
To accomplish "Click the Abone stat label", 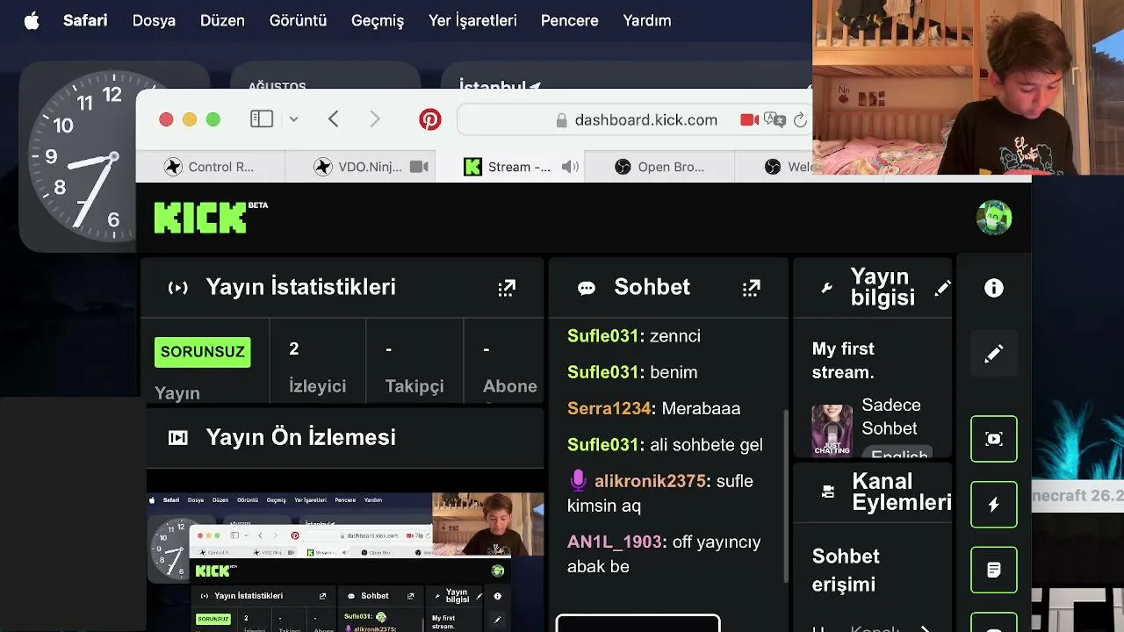I will point(510,386).
